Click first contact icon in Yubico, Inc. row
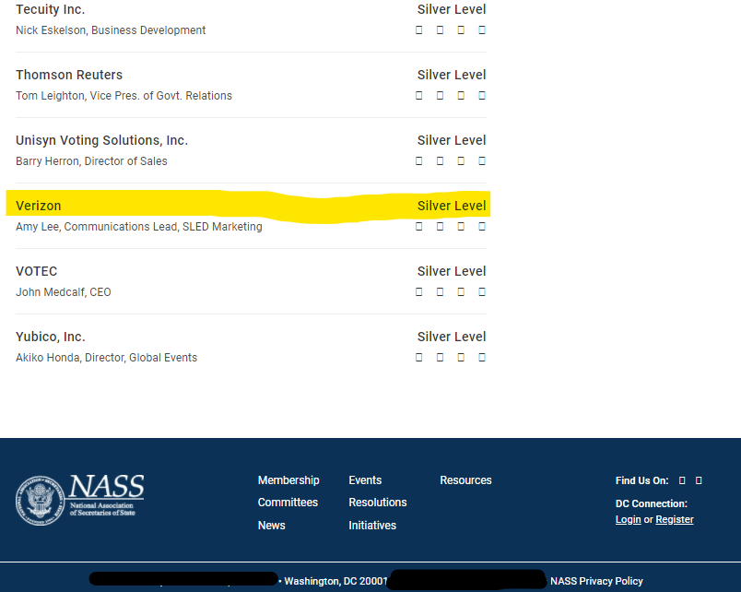This screenshot has width=741, height=592. click(418, 358)
